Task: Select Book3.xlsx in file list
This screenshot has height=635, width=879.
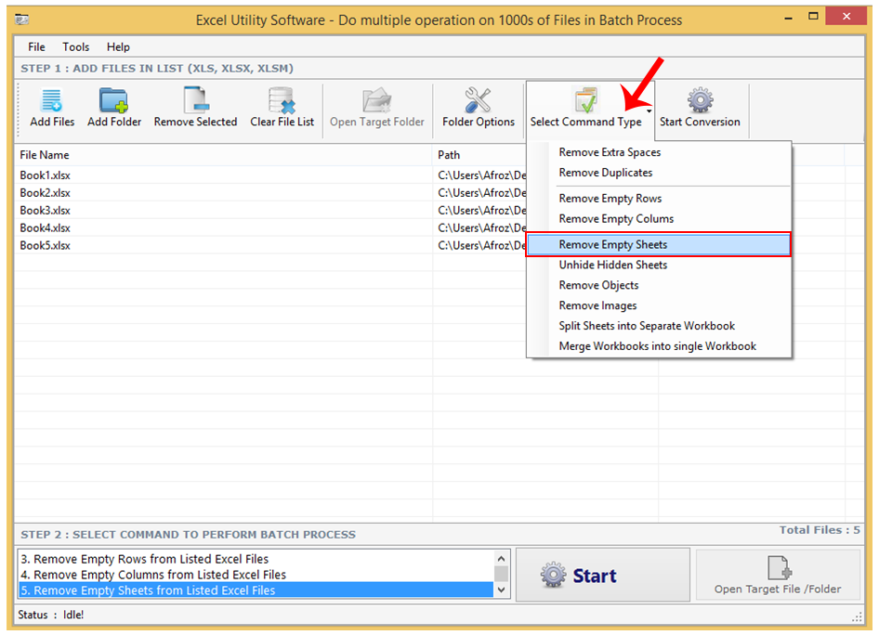Action: pyautogui.click(x=45, y=211)
